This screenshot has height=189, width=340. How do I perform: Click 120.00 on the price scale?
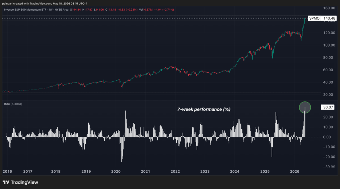point(329,33)
